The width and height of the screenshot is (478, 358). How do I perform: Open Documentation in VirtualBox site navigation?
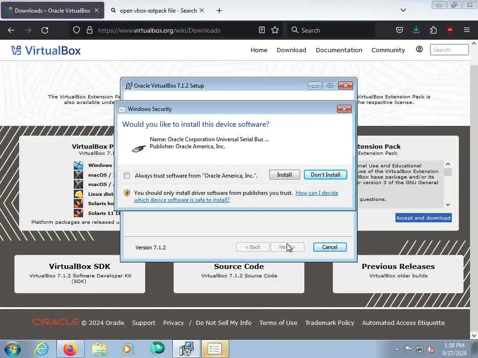click(x=339, y=50)
